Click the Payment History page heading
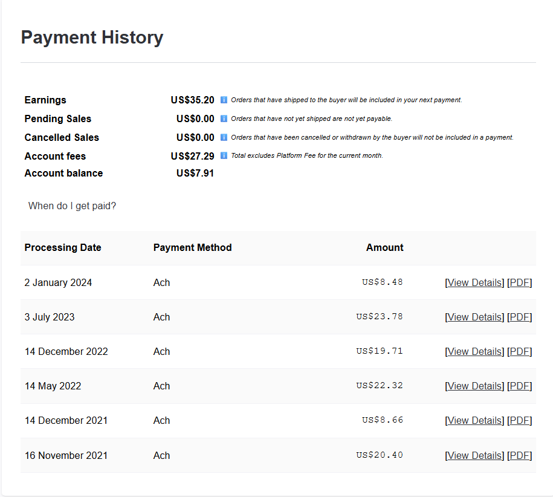The height and width of the screenshot is (497, 553). coord(92,37)
